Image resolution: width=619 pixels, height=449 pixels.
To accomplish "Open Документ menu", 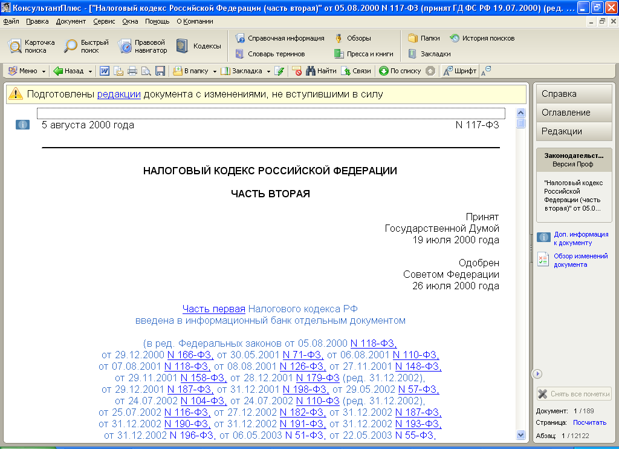I will [71, 21].
